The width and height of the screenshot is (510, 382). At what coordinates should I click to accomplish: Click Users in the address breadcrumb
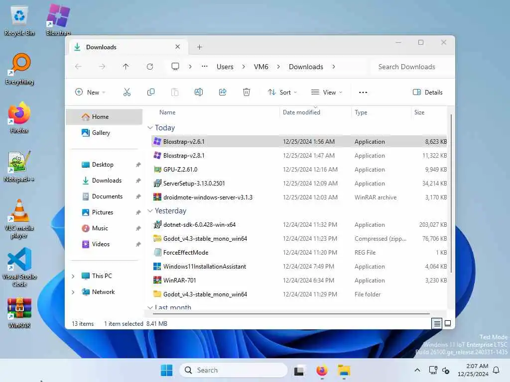[x=225, y=67]
